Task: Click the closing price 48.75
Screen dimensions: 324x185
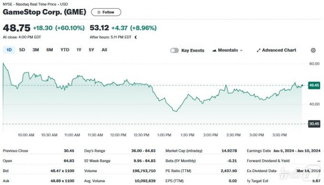Action: coord(17,28)
